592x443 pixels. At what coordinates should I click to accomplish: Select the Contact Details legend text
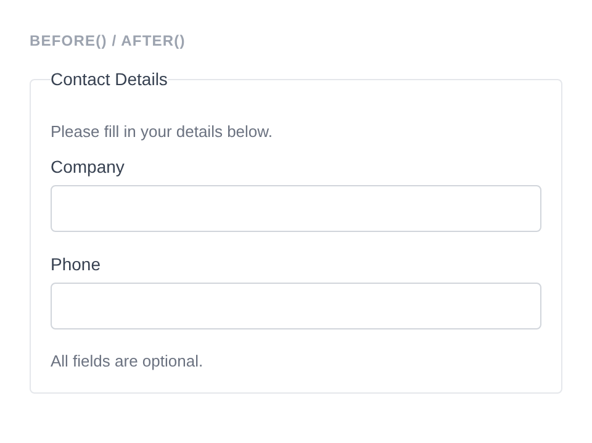[x=109, y=80]
